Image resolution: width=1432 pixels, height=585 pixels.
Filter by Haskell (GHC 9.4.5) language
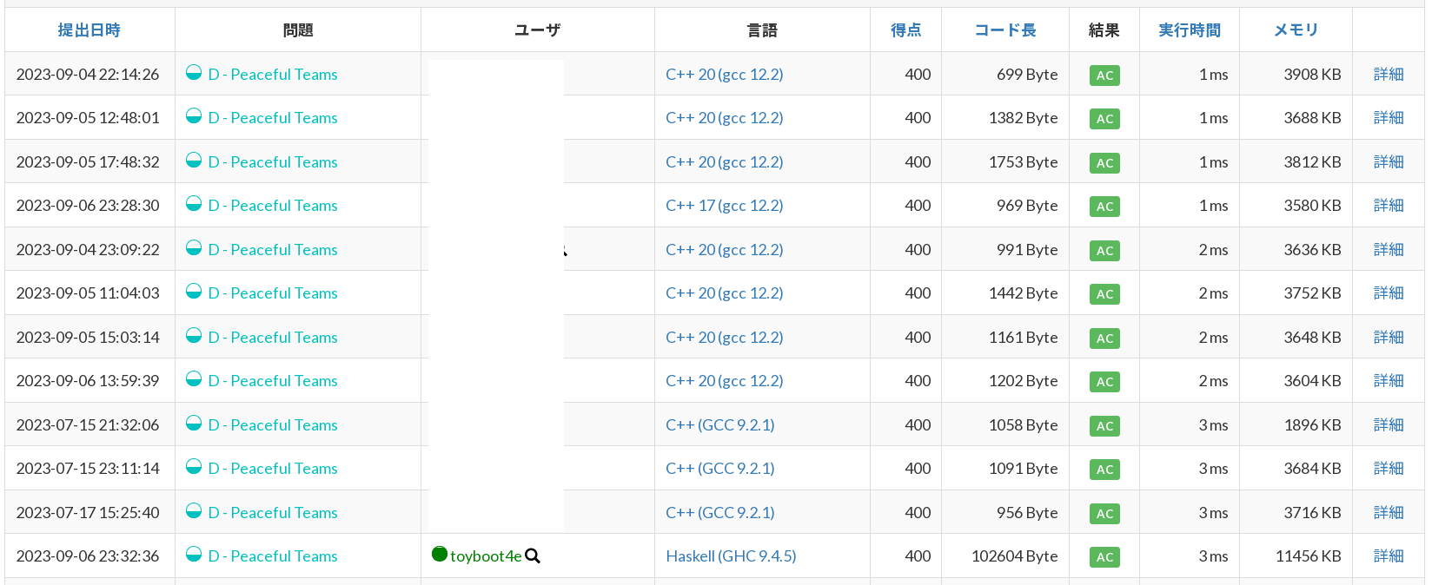pos(731,556)
